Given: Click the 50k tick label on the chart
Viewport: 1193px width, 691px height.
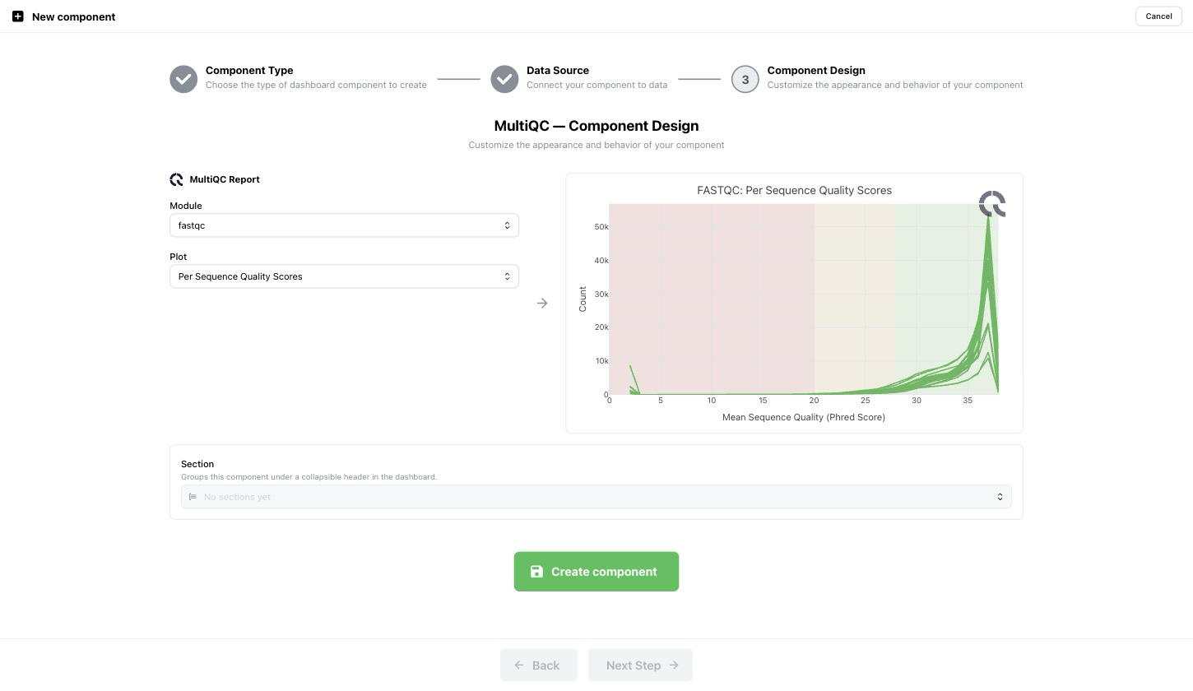Looking at the screenshot, I should (x=601, y=227).
